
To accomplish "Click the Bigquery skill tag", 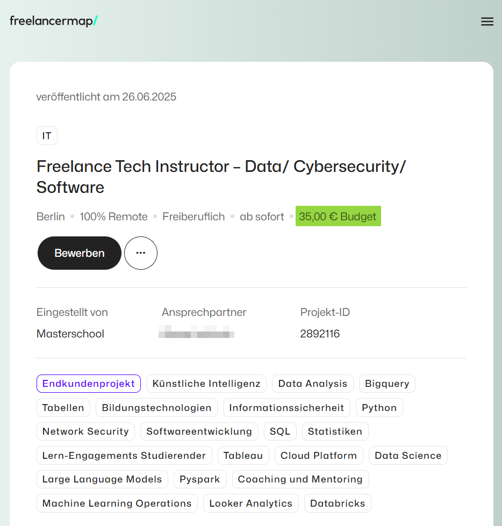I will tap(387, 384).
